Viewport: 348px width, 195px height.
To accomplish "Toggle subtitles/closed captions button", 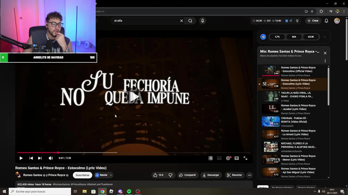I will click(x=219, y=158).
